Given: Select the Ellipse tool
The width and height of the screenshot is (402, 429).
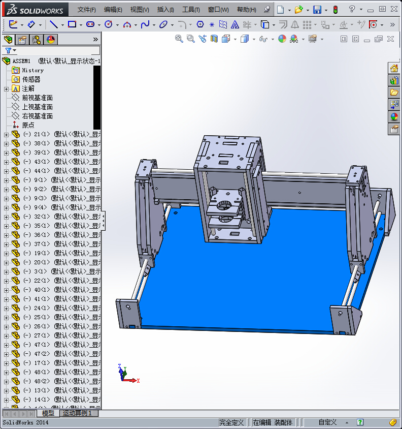Looking at the screenshot, I should click(163, 24).
